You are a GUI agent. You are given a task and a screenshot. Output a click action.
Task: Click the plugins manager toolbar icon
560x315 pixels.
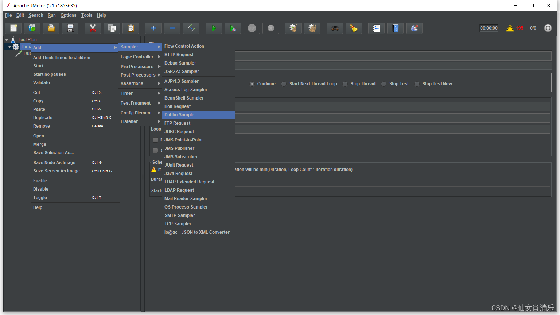coord(415,28)
